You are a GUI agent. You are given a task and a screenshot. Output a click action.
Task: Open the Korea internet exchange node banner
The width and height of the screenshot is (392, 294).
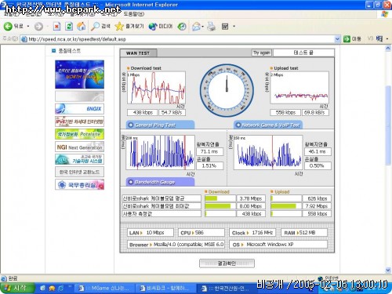tap(79, 172)
